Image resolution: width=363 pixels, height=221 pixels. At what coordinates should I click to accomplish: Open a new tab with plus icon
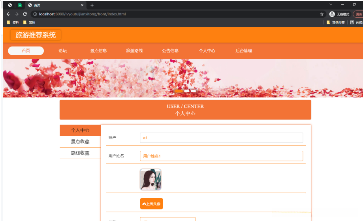tap(92, 5)
